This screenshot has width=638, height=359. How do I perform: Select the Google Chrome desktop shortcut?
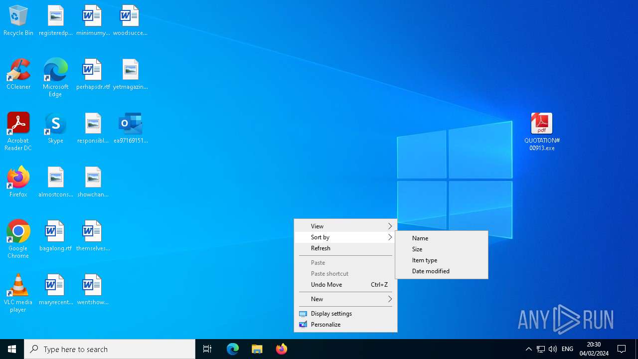click(x=18, y=240)
